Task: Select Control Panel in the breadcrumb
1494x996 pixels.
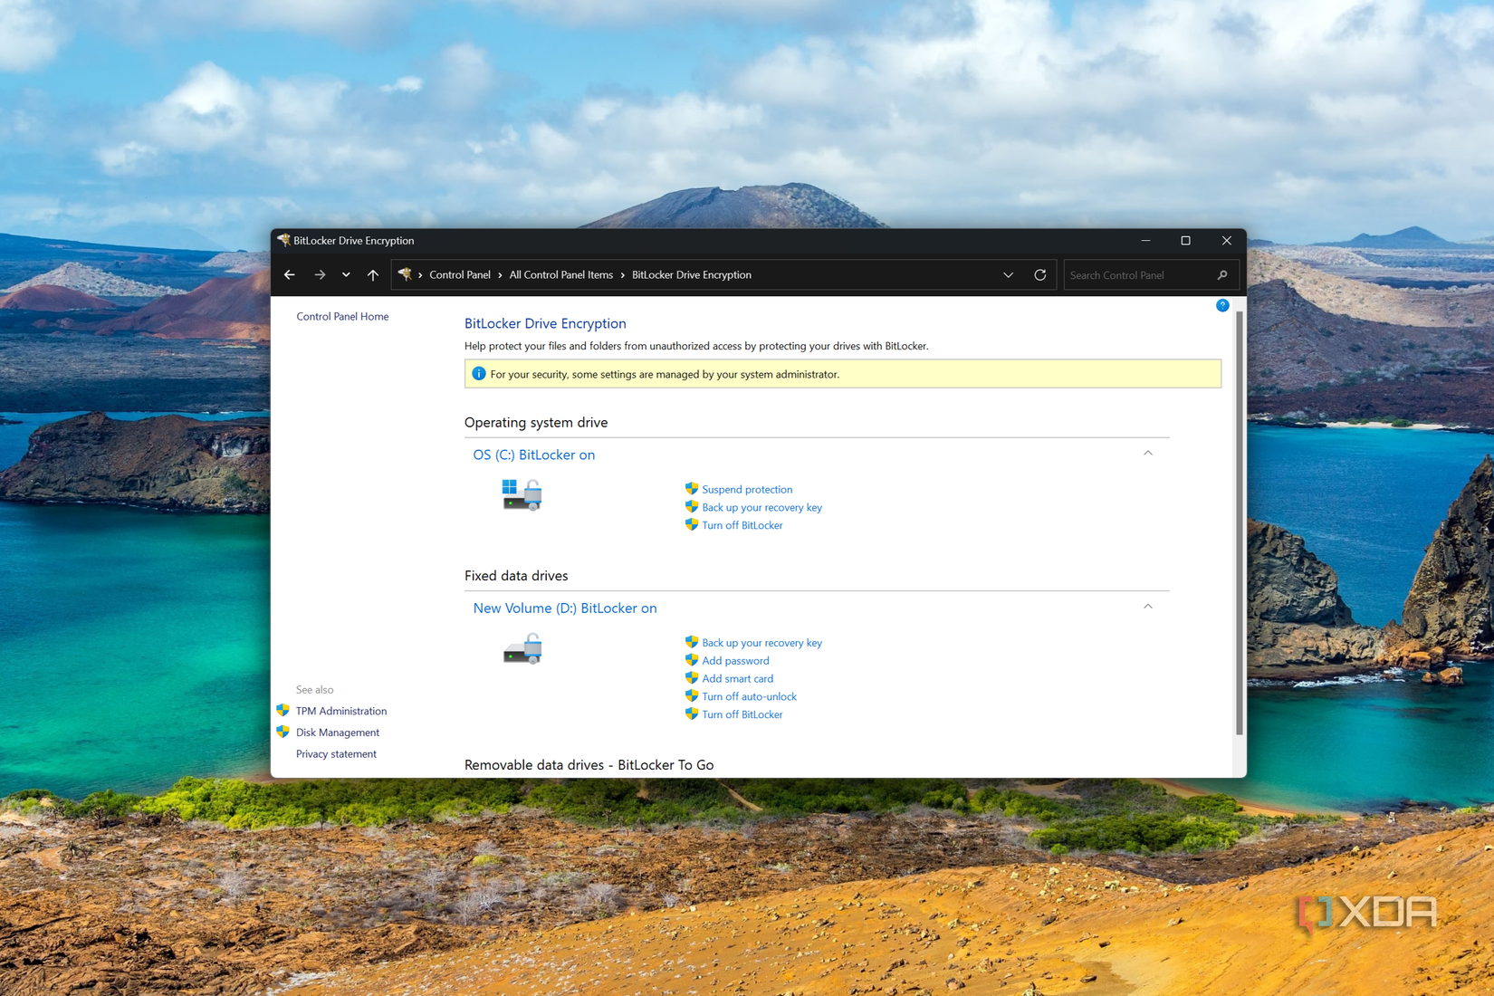Action: [460, 274]
